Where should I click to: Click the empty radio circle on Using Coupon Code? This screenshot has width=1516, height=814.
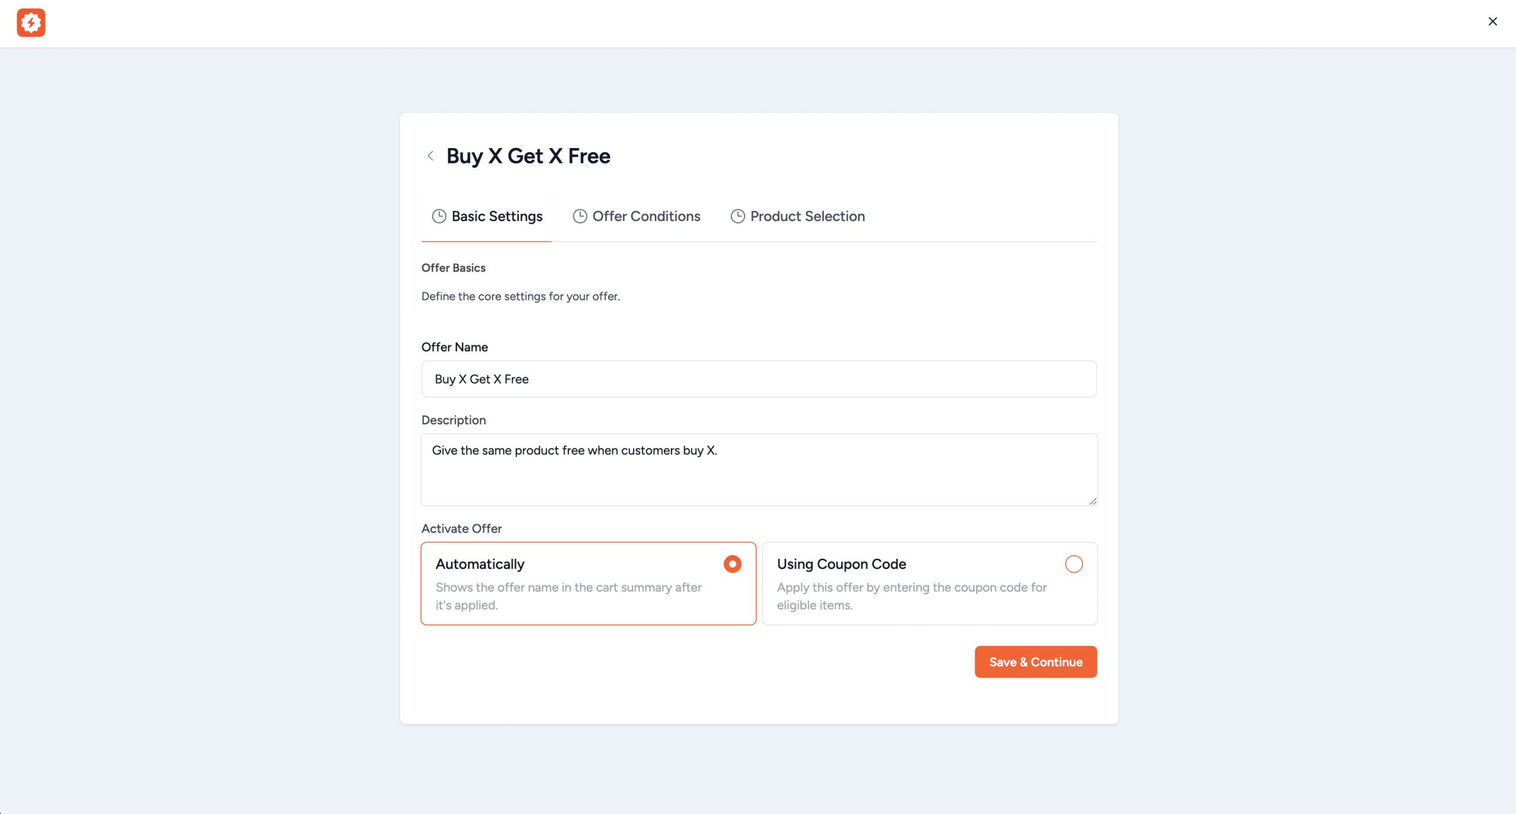tap(1074, 564)
